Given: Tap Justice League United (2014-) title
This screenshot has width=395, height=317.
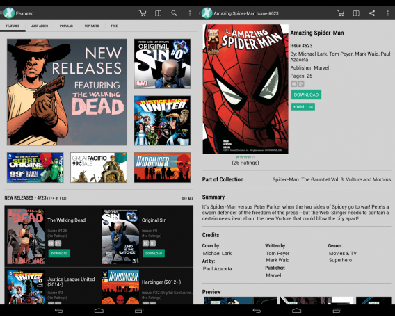Looking at the screenshot, I should (x=71, y=282).
